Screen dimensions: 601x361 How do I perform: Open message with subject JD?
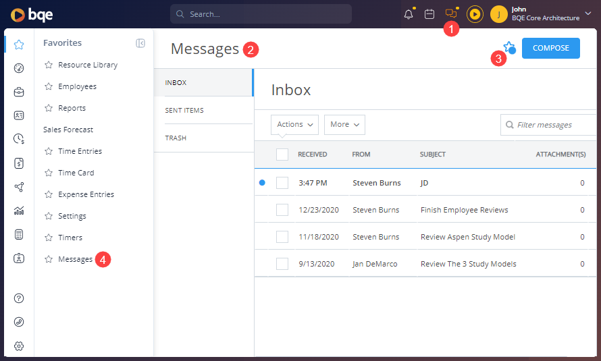tap(424, 183)
